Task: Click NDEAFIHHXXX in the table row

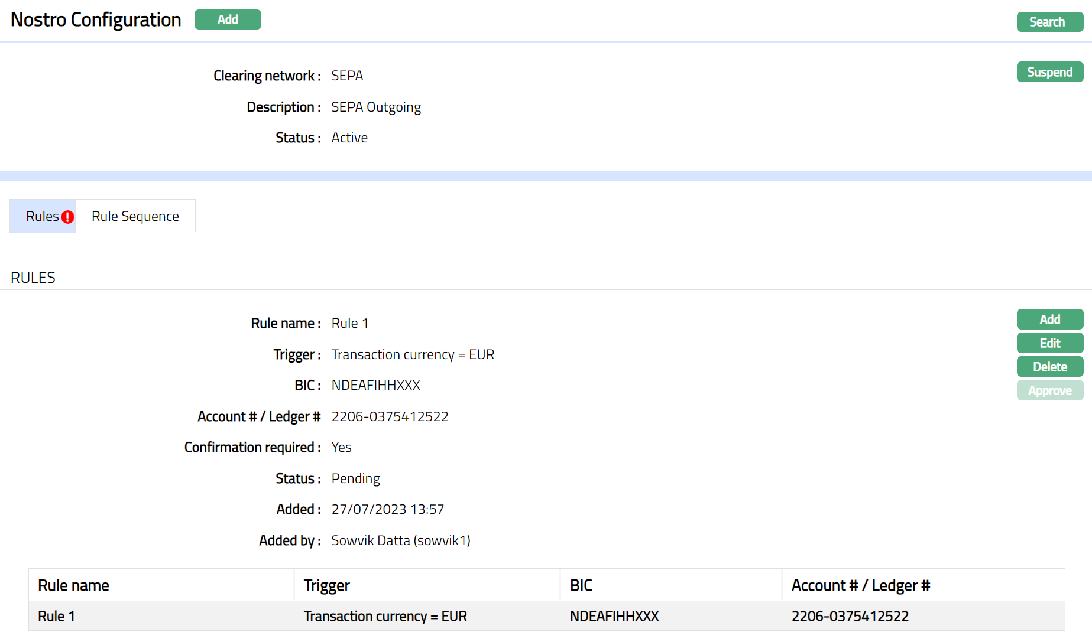Action: tap(614, 616)
